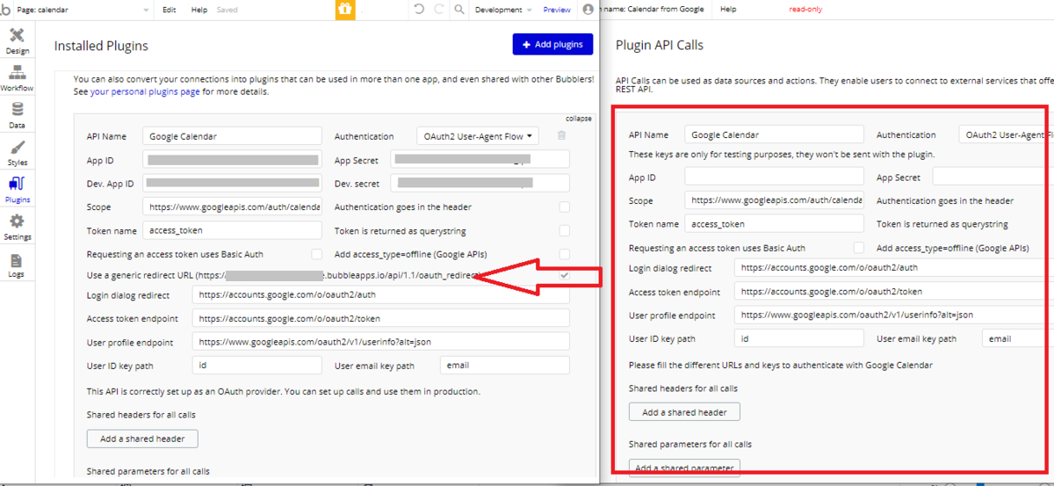Click Add a shared header in Installed Plugins

142,439
